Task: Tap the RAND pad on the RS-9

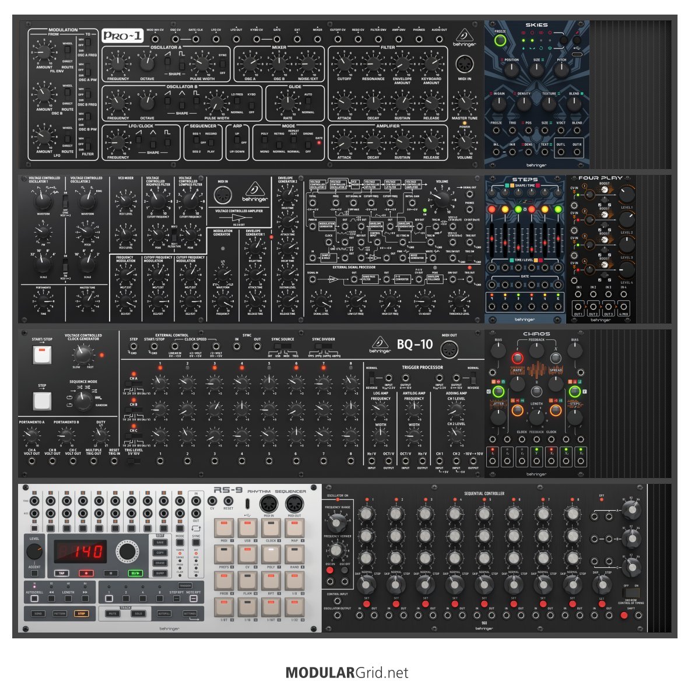Action: pyautogui.click(x=294, y=554)
